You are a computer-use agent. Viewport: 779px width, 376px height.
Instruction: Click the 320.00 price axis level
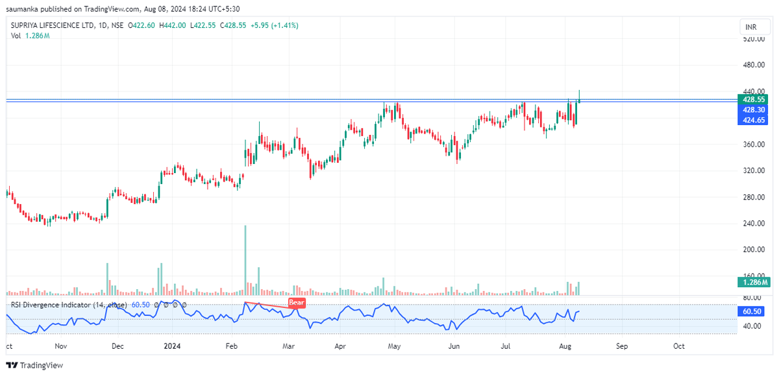tap(753, 170)
